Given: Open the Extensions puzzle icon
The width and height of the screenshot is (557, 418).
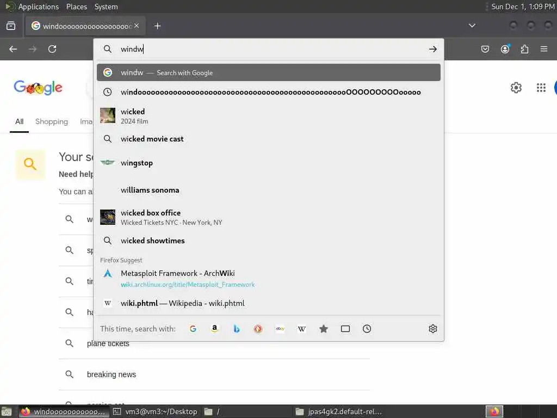Looking at the screenshot, I should [x=525, y=49].
